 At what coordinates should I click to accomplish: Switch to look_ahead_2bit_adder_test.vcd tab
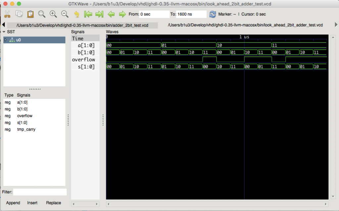(245, 25)
